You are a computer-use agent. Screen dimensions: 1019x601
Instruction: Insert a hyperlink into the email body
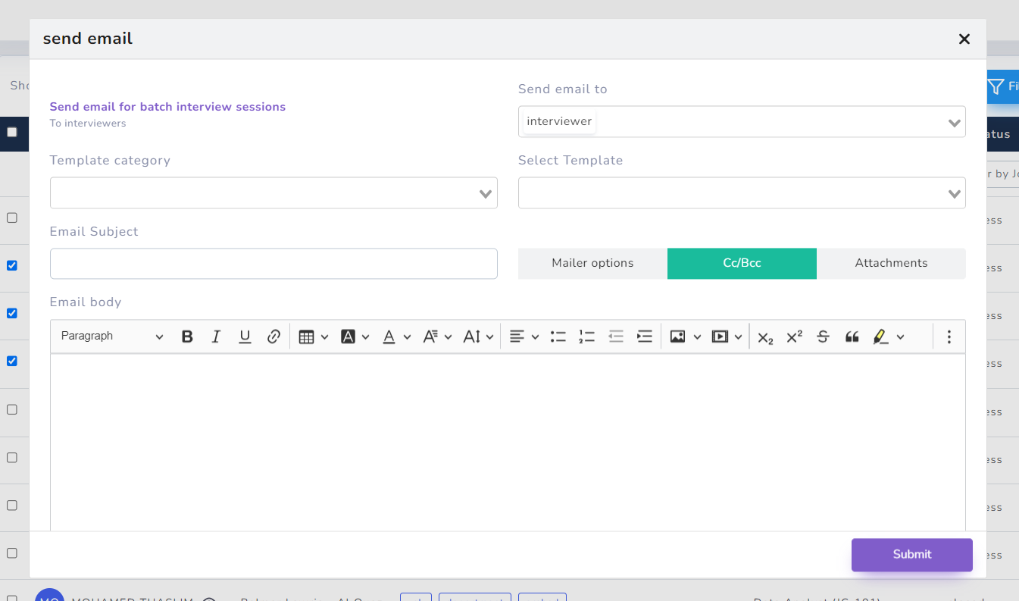274,336
